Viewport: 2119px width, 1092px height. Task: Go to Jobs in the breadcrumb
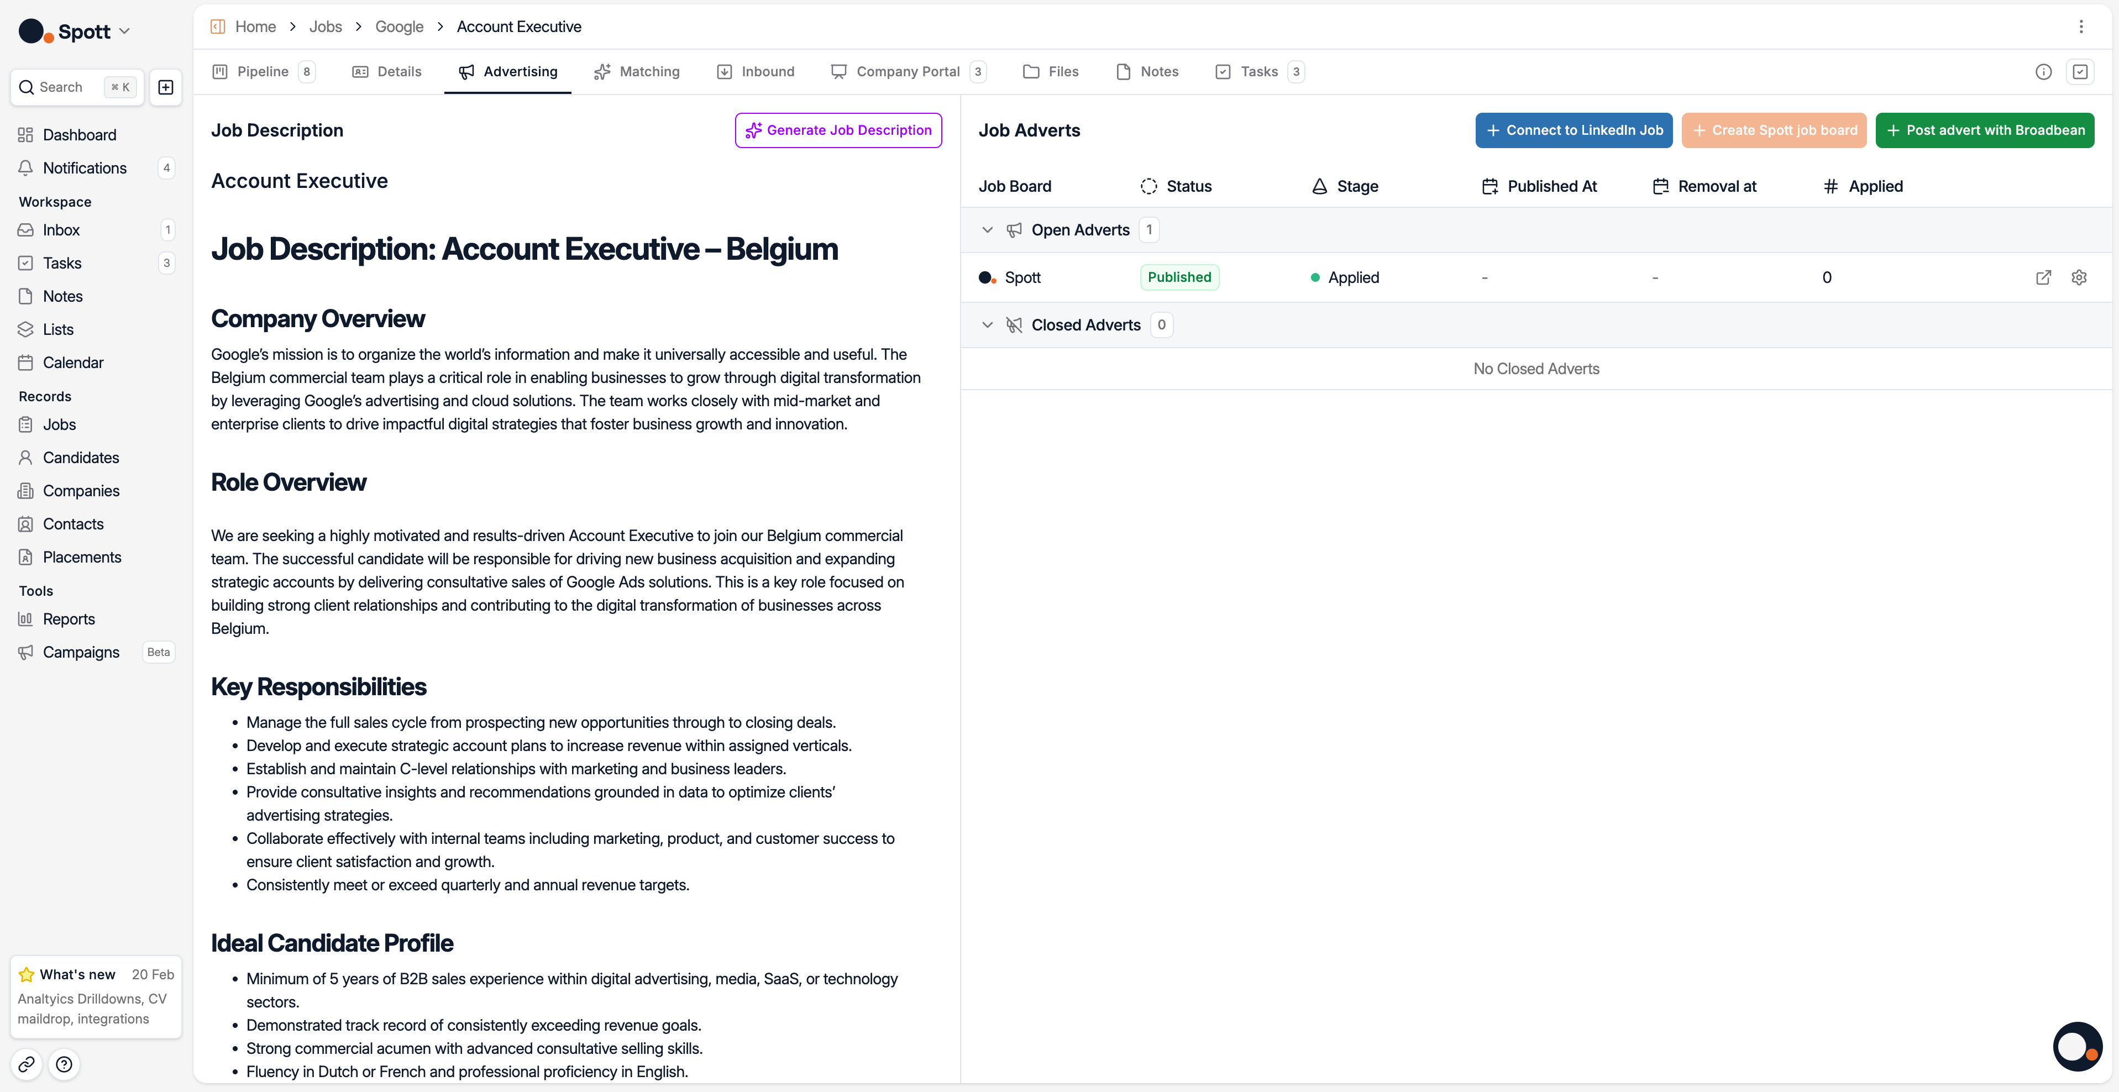coord(326,27)
